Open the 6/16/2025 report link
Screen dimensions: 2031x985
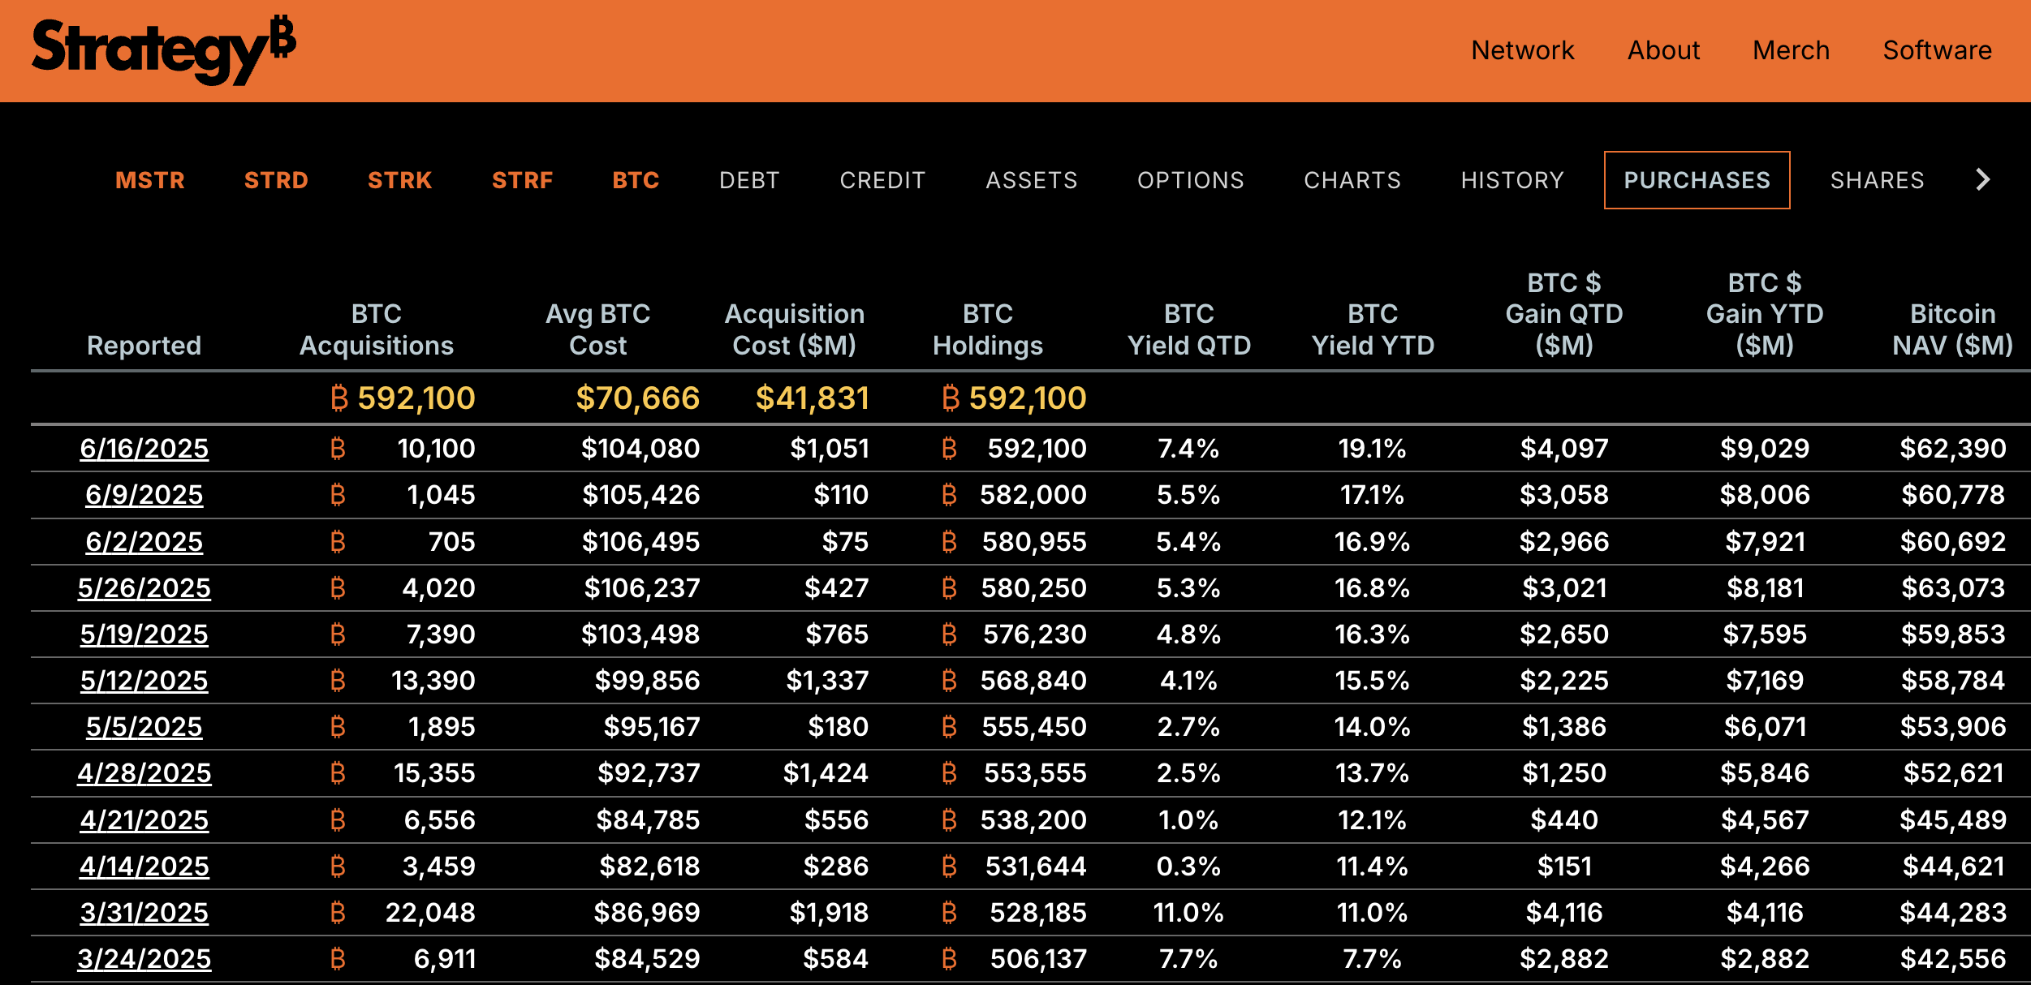(x=144, y=449)
